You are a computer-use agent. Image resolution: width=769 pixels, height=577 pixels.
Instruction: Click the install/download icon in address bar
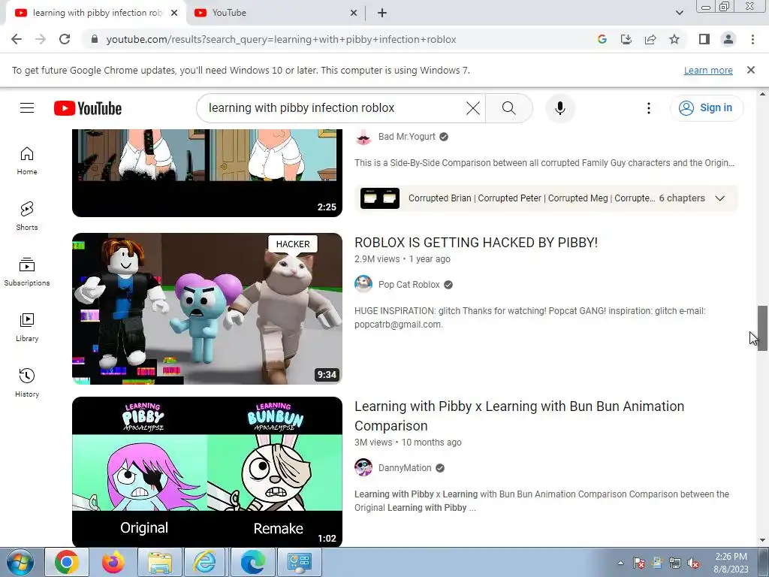[626, 39]
